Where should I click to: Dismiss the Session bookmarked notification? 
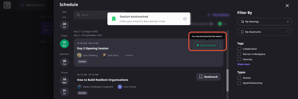click(x=185, y=19)
